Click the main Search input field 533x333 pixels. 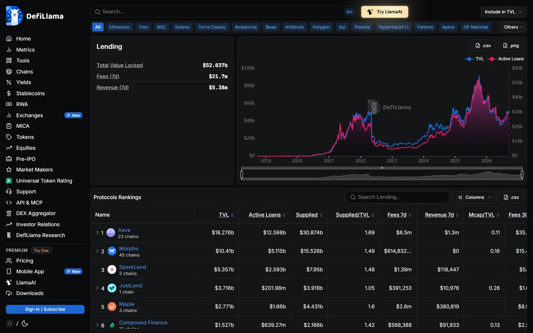pos(223,12)
